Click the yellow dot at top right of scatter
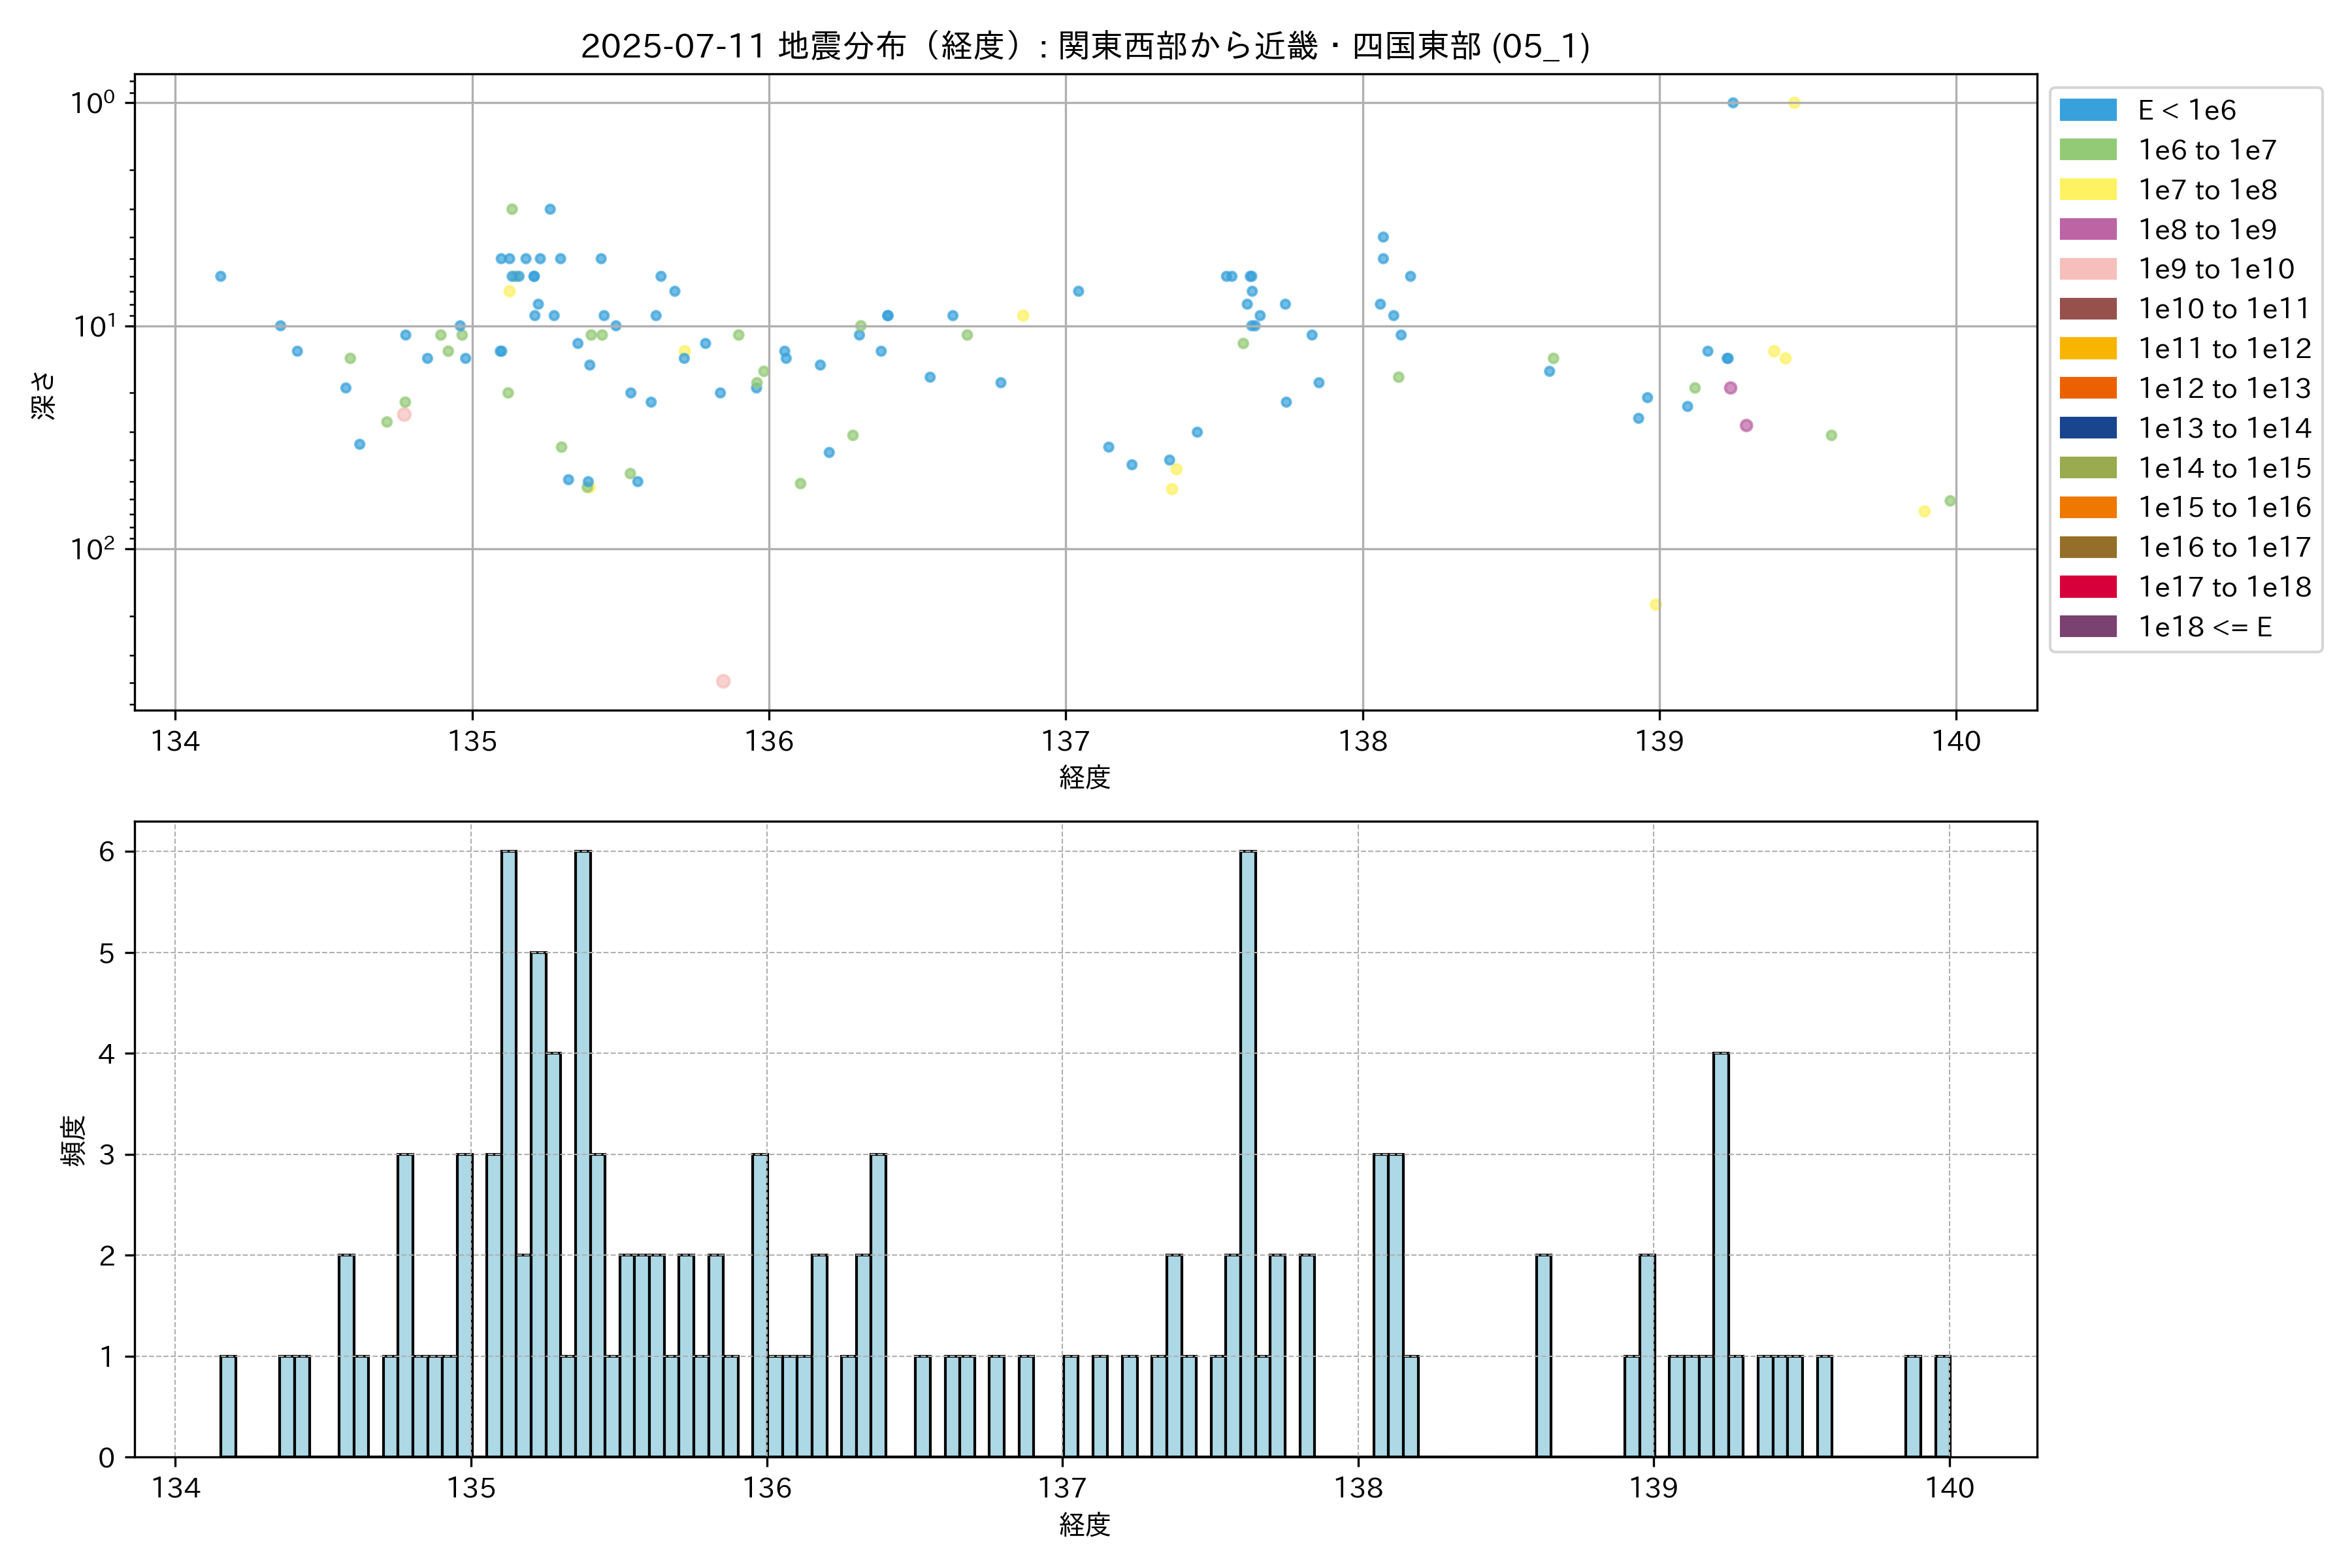This screenshot has height=1568, width=2352. (1794, 103)
